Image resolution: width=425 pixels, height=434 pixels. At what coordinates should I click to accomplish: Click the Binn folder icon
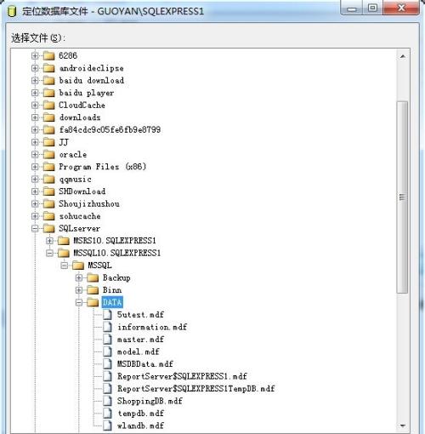(x=93, y=290)
